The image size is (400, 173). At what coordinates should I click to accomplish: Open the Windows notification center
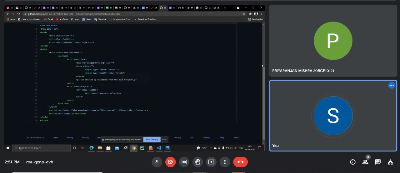coord(259,148)
